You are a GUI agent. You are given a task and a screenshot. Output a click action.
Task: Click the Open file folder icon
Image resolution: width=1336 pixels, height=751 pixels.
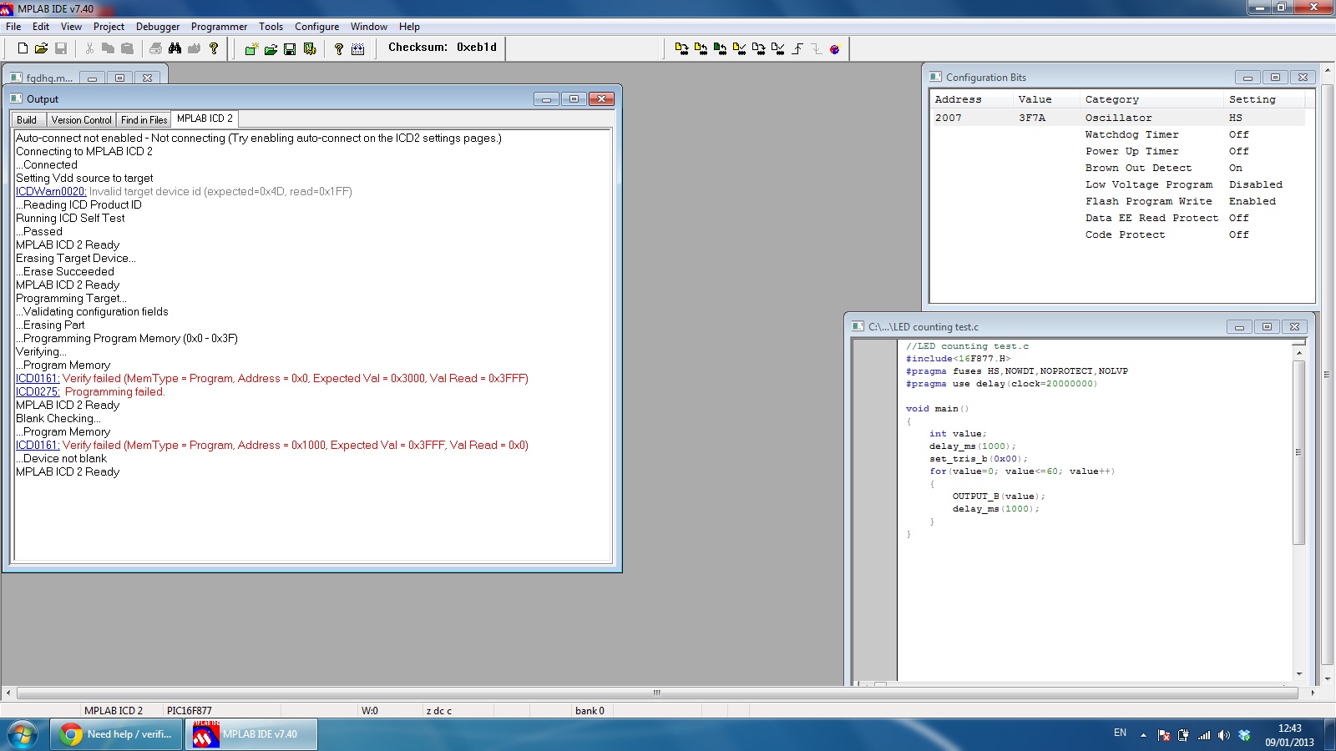(41, 48)
